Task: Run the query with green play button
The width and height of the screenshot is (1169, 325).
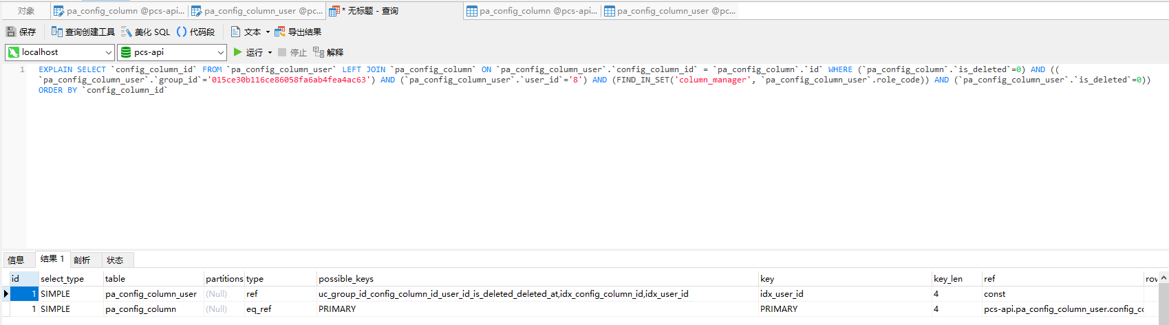Action: point(238,52)
